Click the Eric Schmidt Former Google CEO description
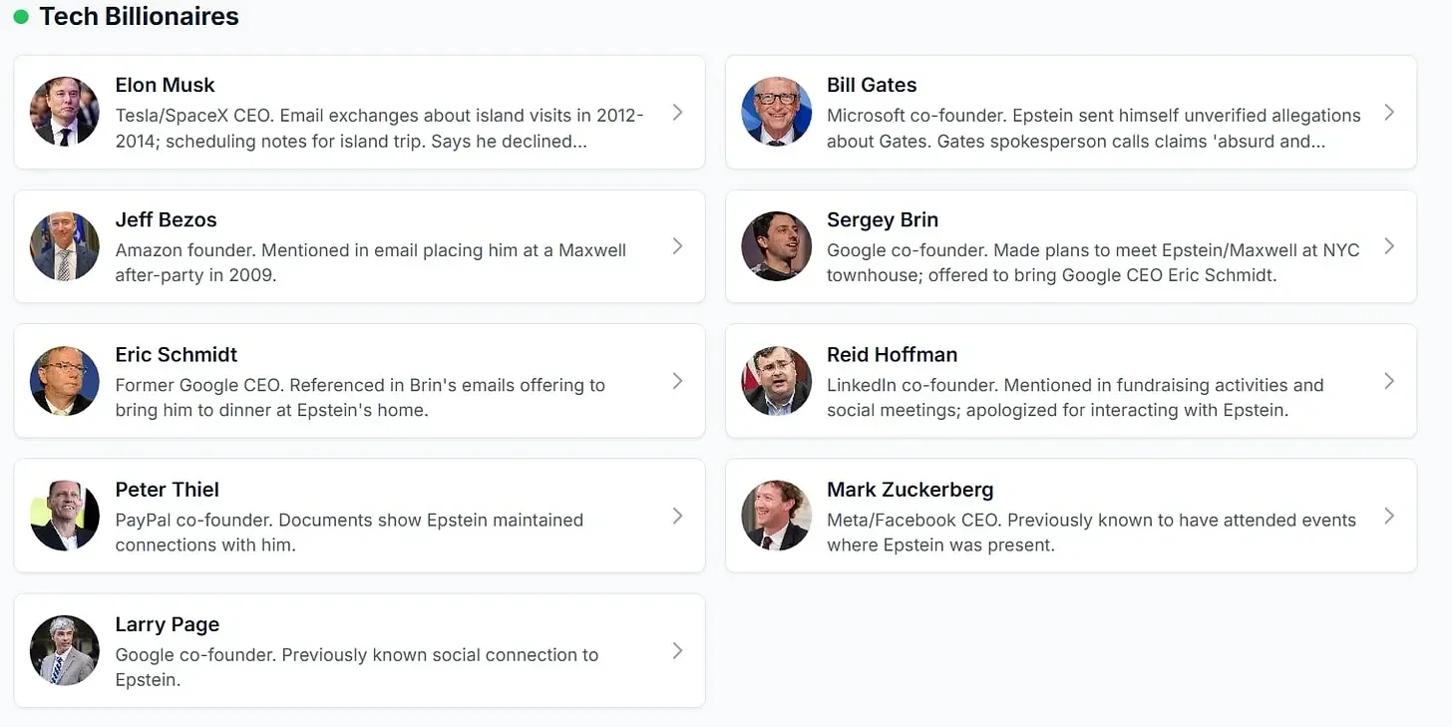This screenshot has height=727, width=1452. [359, 398]
